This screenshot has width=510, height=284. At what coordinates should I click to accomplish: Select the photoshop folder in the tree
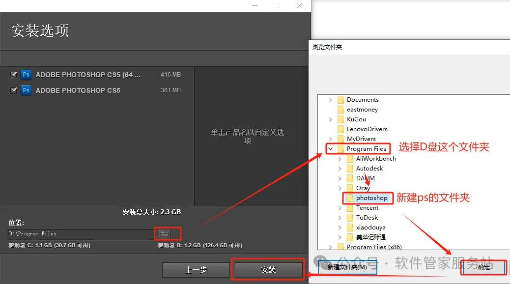[x=372, y=198]
